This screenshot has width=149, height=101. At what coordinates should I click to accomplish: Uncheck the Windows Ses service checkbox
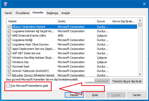[9, 62]
